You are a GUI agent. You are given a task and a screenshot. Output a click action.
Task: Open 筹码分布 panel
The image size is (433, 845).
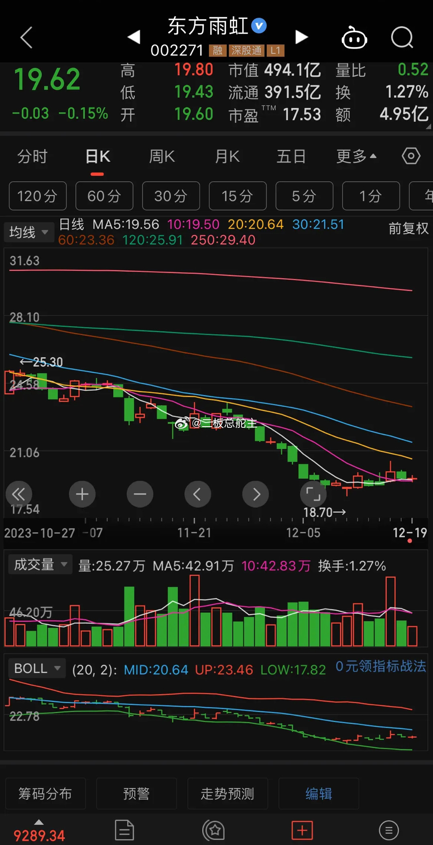pyautogui.click(x=45, y=794)
